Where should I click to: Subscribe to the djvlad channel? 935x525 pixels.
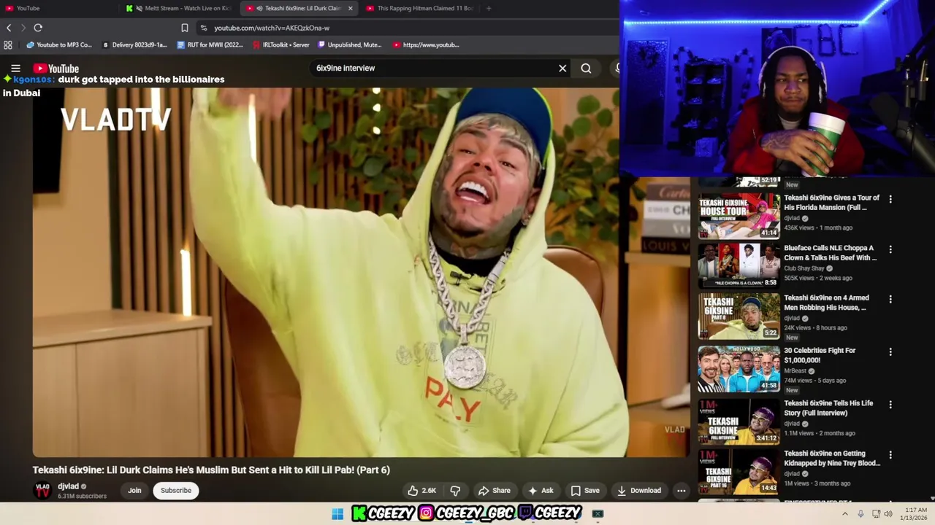tap(176, 491)
